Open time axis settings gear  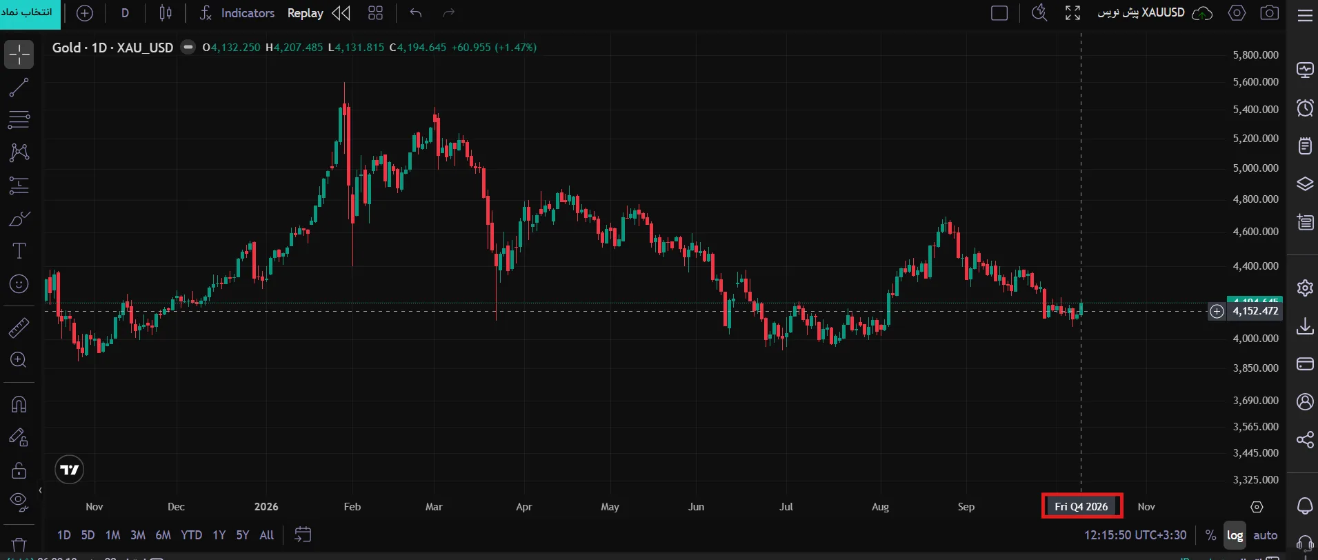[1257, 507]
